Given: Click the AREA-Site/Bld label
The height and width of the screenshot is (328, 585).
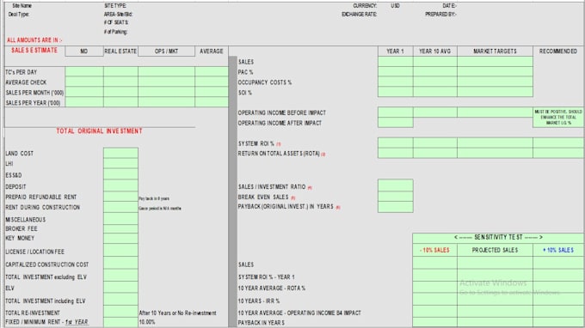Looking at the screenshot, I should pos(118,15).
